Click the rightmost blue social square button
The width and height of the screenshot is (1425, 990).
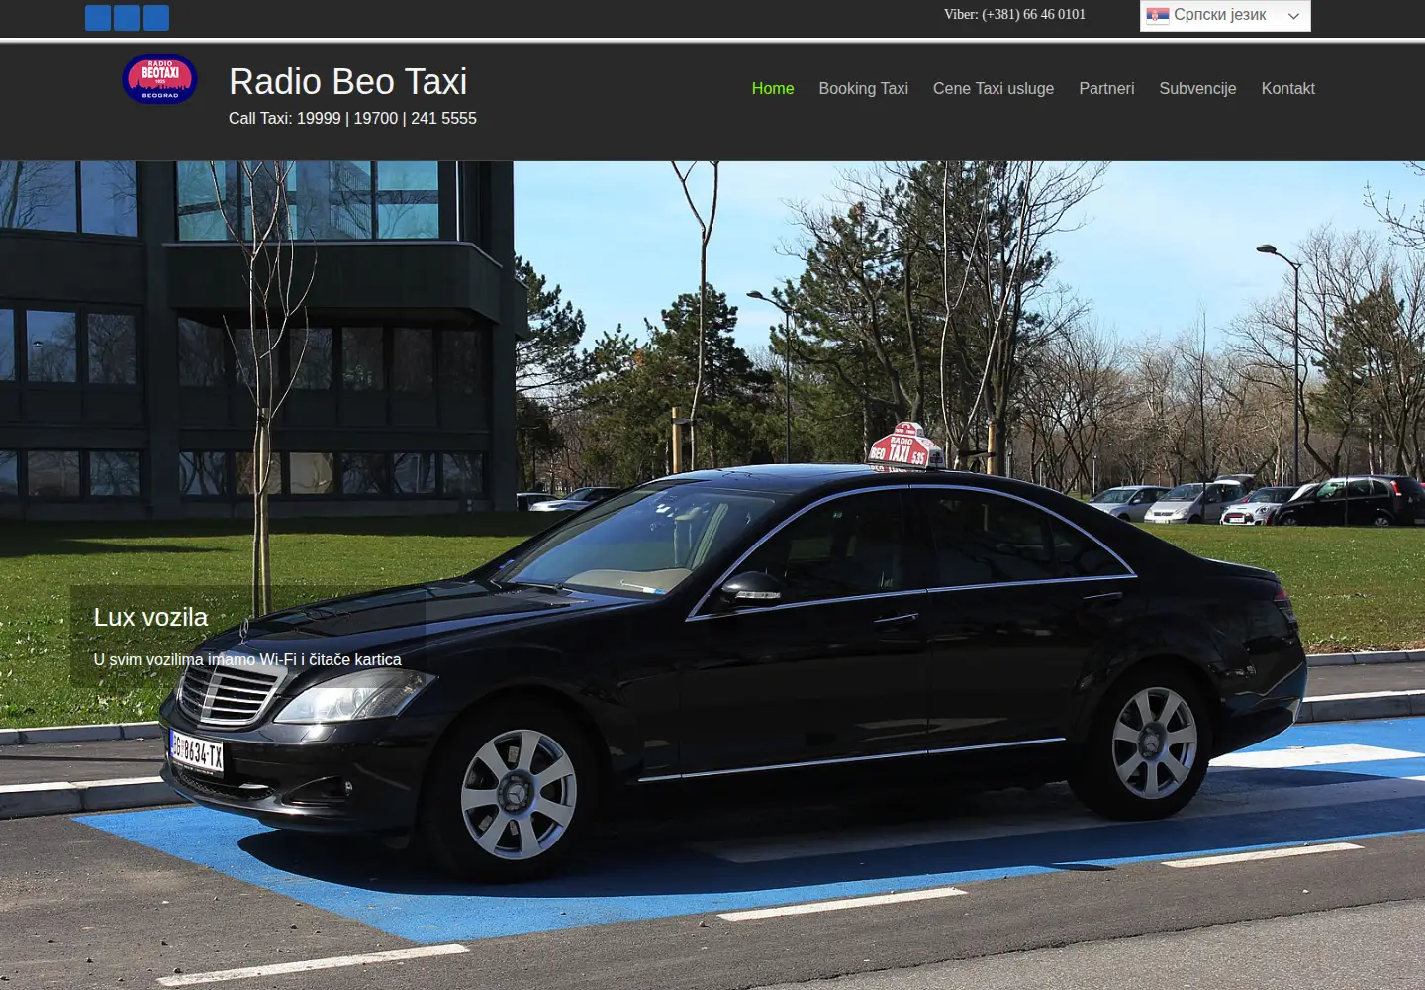point(156,18)
